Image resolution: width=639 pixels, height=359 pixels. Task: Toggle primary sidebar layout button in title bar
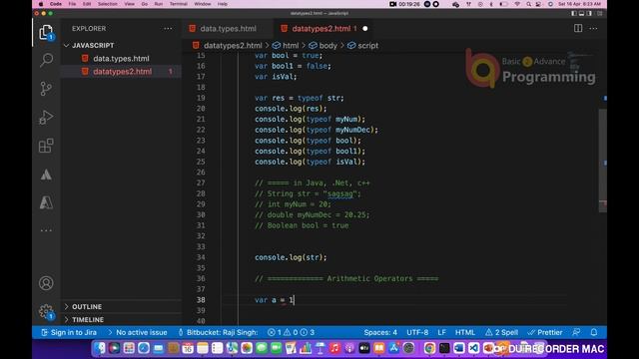pyautogui.click(x=574, y=13)
